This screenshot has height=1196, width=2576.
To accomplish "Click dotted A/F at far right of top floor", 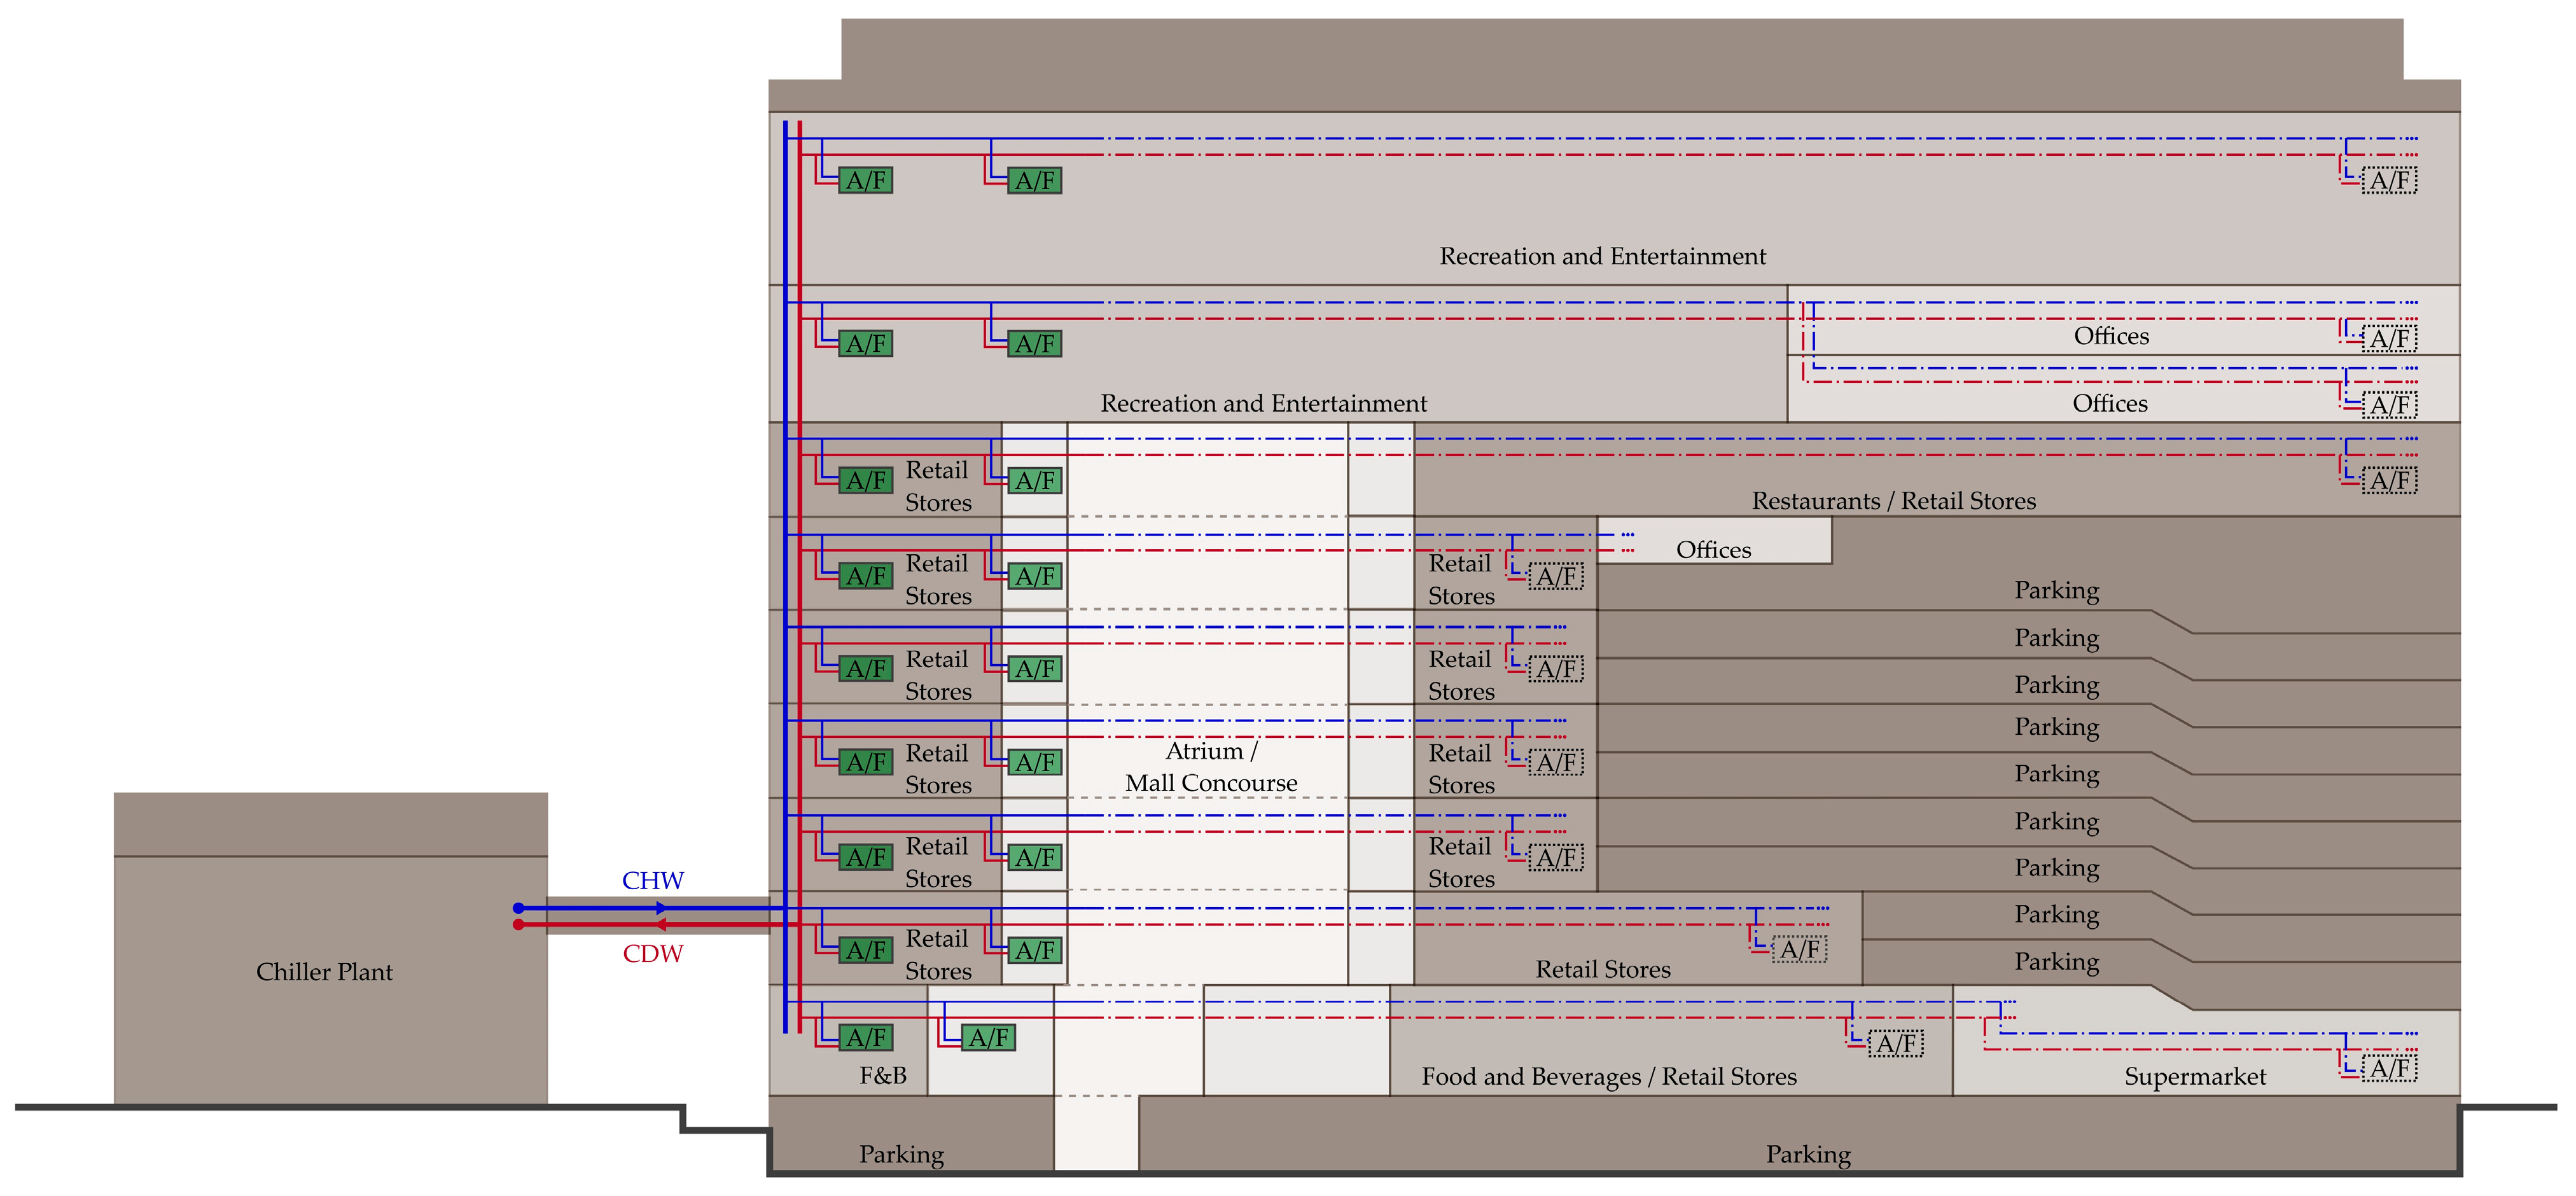I will point(2389,180).
